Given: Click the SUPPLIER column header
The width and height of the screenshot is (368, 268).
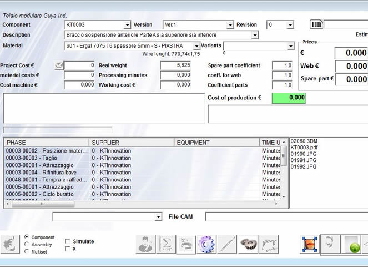Looking at the screenshot, I should click(x=132, y=143).
